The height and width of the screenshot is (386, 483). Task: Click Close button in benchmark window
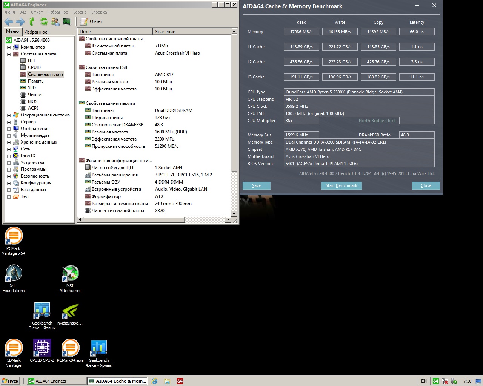(426, 185)
